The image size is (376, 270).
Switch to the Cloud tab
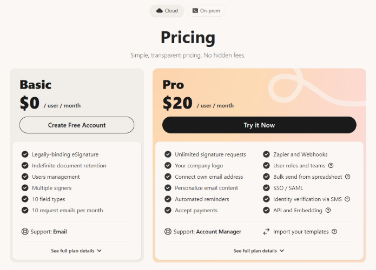[167, 11]
